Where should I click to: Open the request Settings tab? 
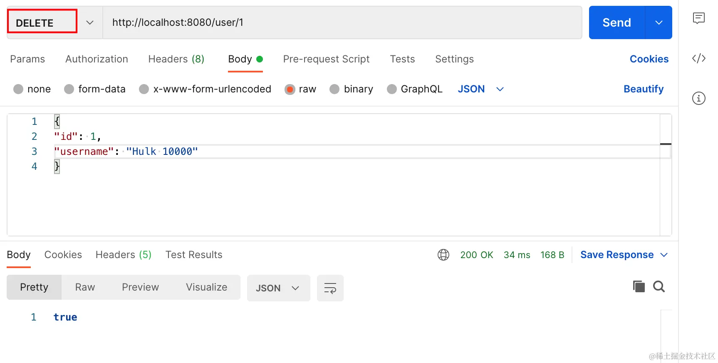click(454, 59)
